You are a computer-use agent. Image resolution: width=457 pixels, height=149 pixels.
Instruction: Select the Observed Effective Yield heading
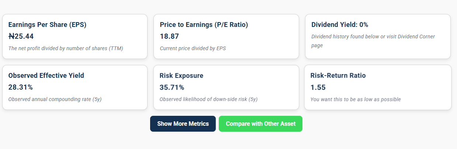tap(46, 76)
